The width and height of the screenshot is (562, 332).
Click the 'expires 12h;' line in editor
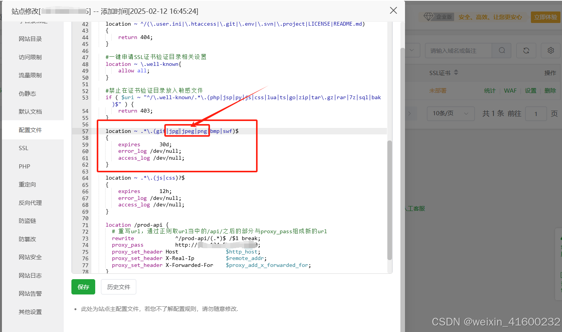pyautogui.click(x=145, y=191)
